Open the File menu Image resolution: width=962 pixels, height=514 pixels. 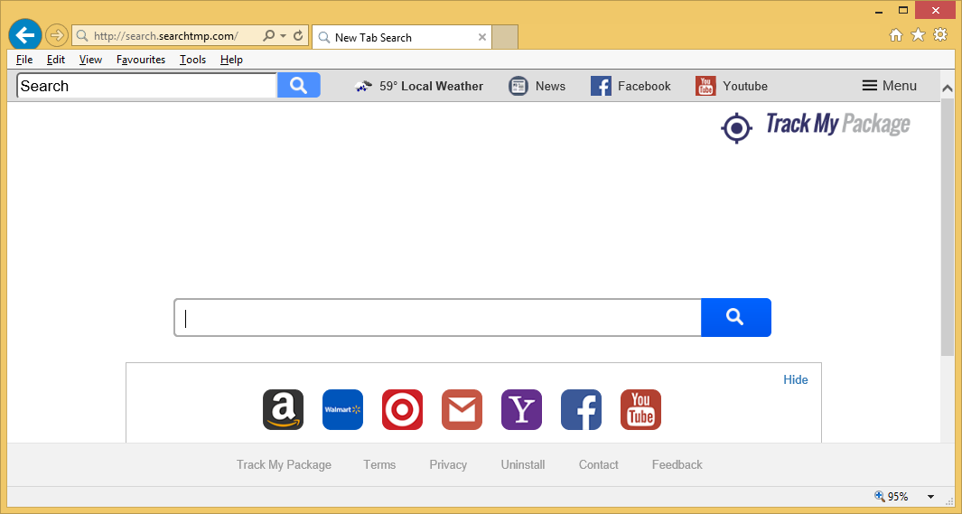[x=24, y=60]
